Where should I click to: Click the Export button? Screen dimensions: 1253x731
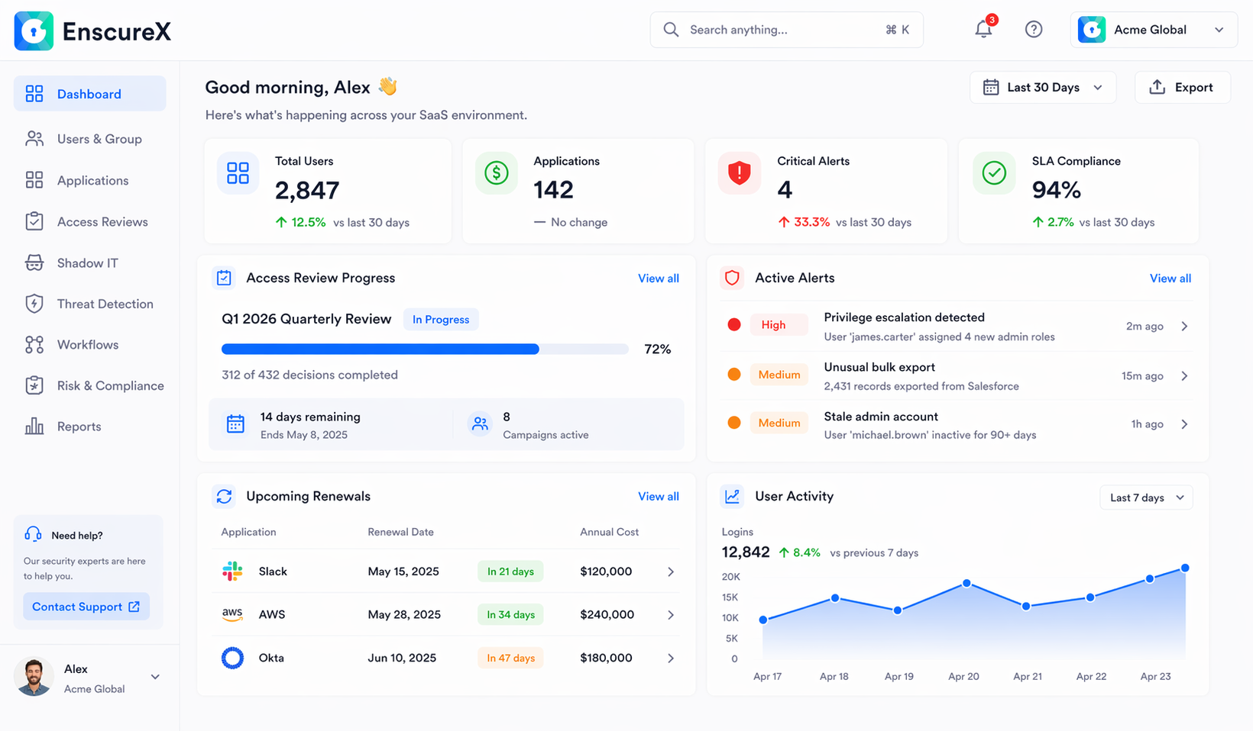pos(1183,87)
